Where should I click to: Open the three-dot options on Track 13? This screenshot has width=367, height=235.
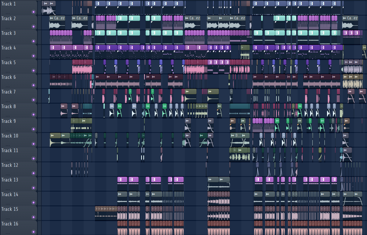click(x=7, y=189)
